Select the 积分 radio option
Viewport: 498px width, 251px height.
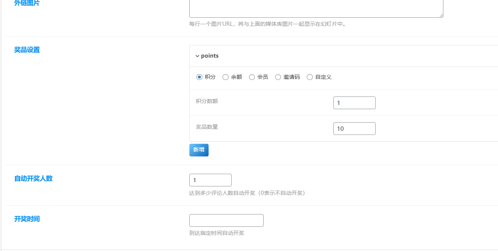click(x=199, y=77)
